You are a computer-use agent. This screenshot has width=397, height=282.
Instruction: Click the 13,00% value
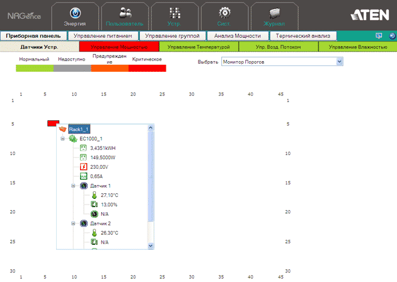point(109,205)
